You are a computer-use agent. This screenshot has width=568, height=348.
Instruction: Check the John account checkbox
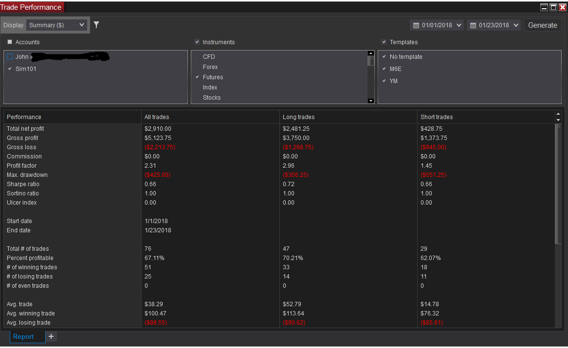[10, 56]
